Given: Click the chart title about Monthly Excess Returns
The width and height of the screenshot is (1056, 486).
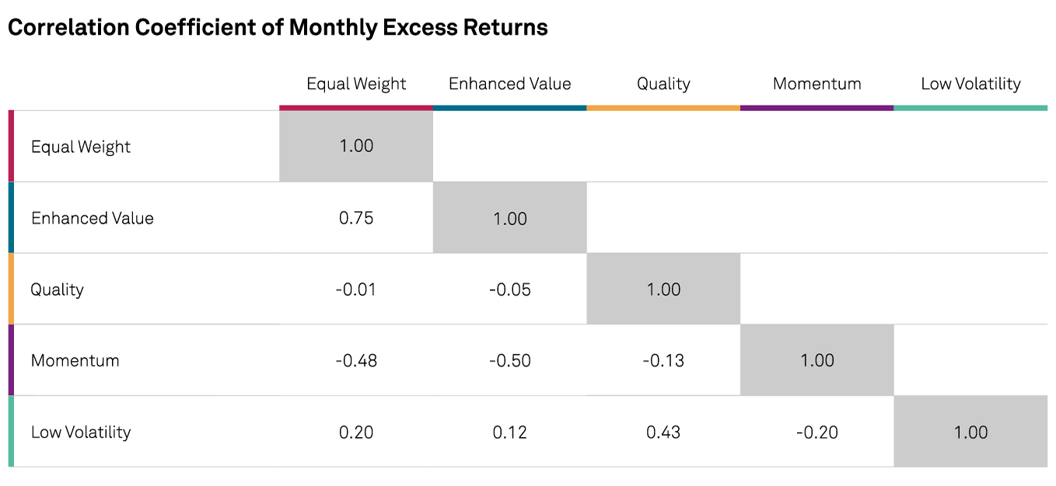Looking at the screenshot, I should pos(278,28).
